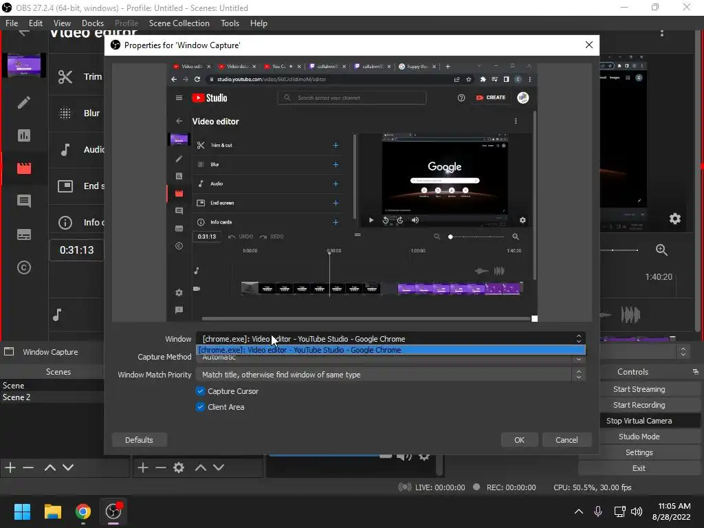The image size is (704, 528).
Task: Click the Exit button in Controls
Action: pyautogui.click(x=639, y=468)
